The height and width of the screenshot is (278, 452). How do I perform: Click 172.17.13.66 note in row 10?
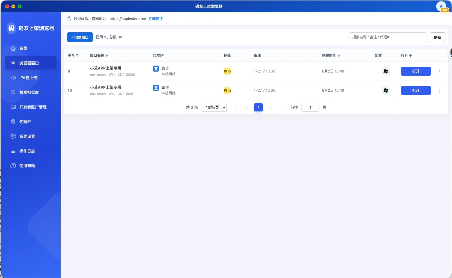pos(264,90)
